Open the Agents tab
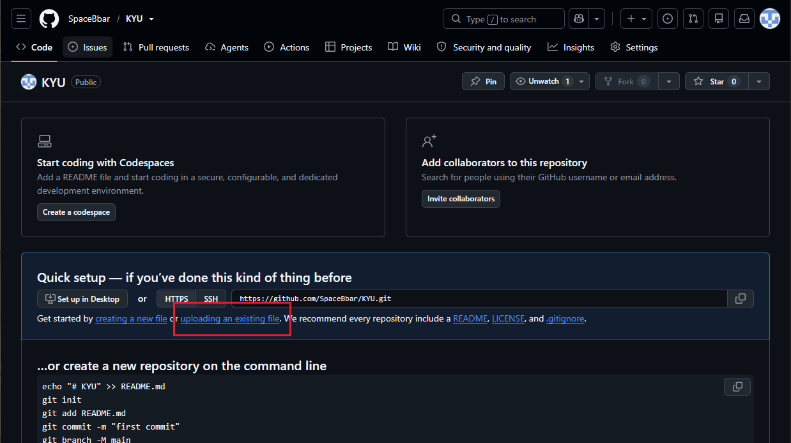Screen dimensions: 791x443 [227, 47]
